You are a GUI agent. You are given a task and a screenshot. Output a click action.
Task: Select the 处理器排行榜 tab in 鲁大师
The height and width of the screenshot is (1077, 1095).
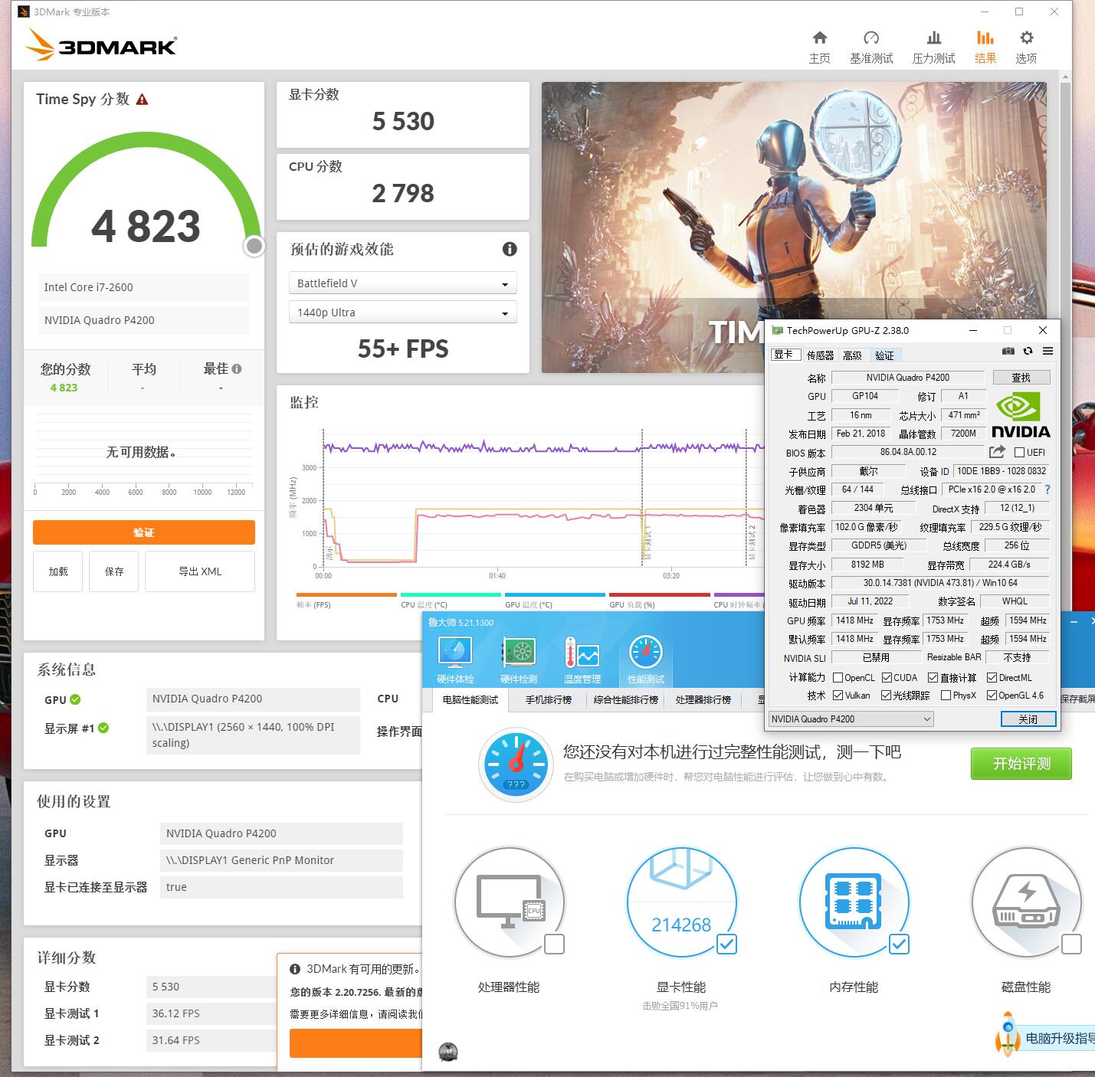tap(703, 700)
